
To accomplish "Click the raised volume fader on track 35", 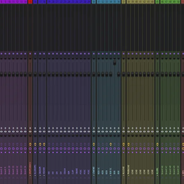I will pos(115,63).
